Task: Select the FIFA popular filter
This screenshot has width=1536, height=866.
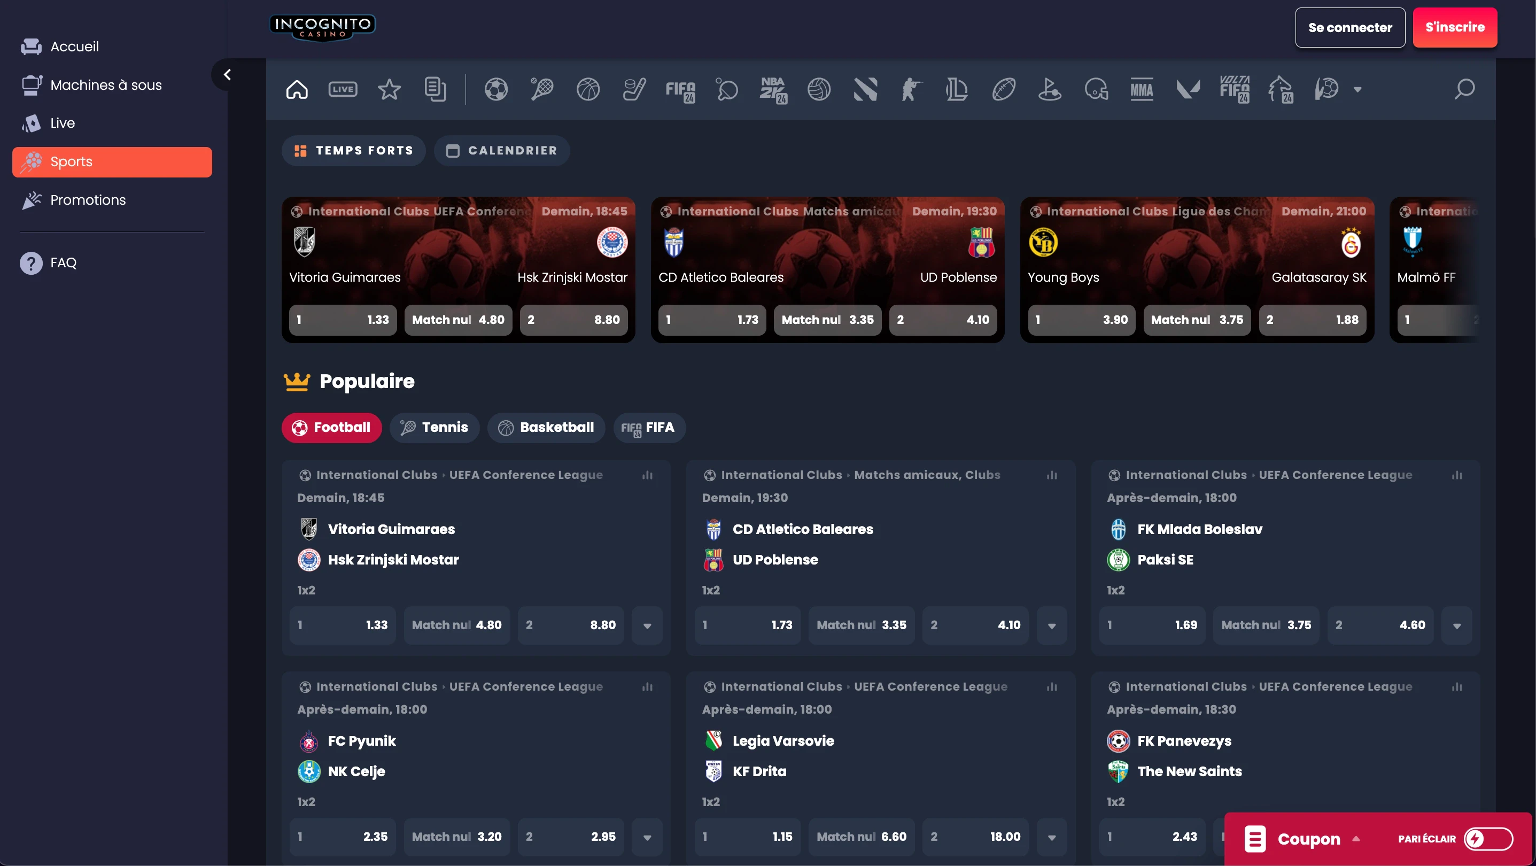Action: pos(649,428)
